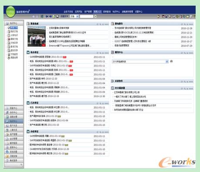The width and height of the screenshot is (200, 172).
Task: Collapse sidebar using bottom chevron button
Action: point(21,165)
